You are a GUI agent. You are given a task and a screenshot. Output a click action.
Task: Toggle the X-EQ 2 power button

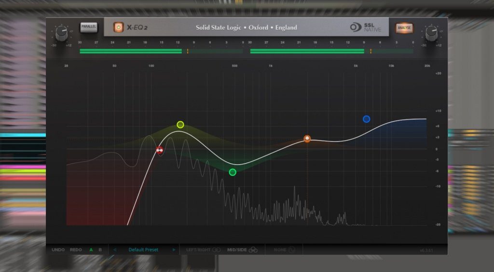119,27
